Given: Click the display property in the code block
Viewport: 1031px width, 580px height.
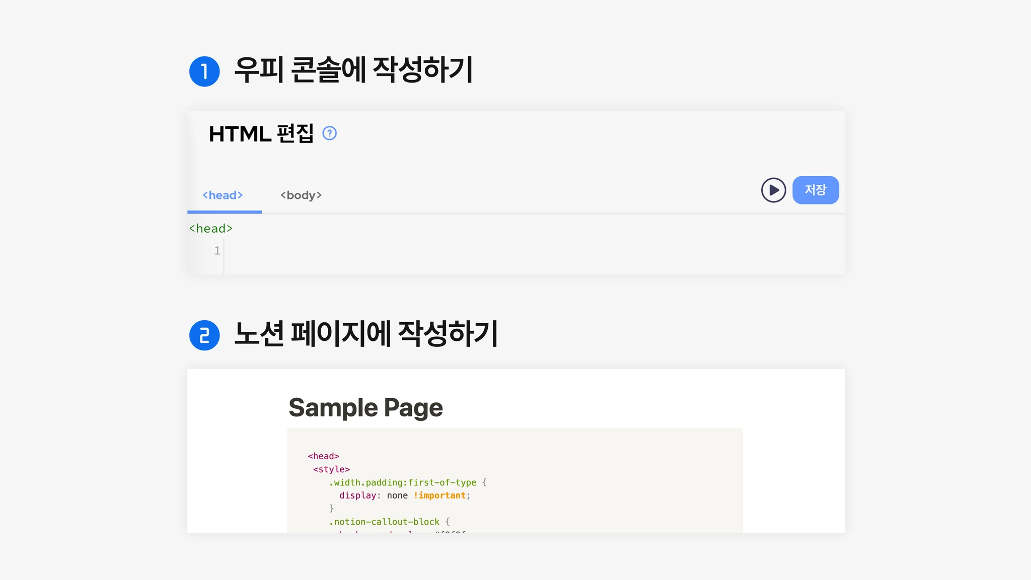Looking at the screenshot, I should pyautogui.click(x=357, y=495).
